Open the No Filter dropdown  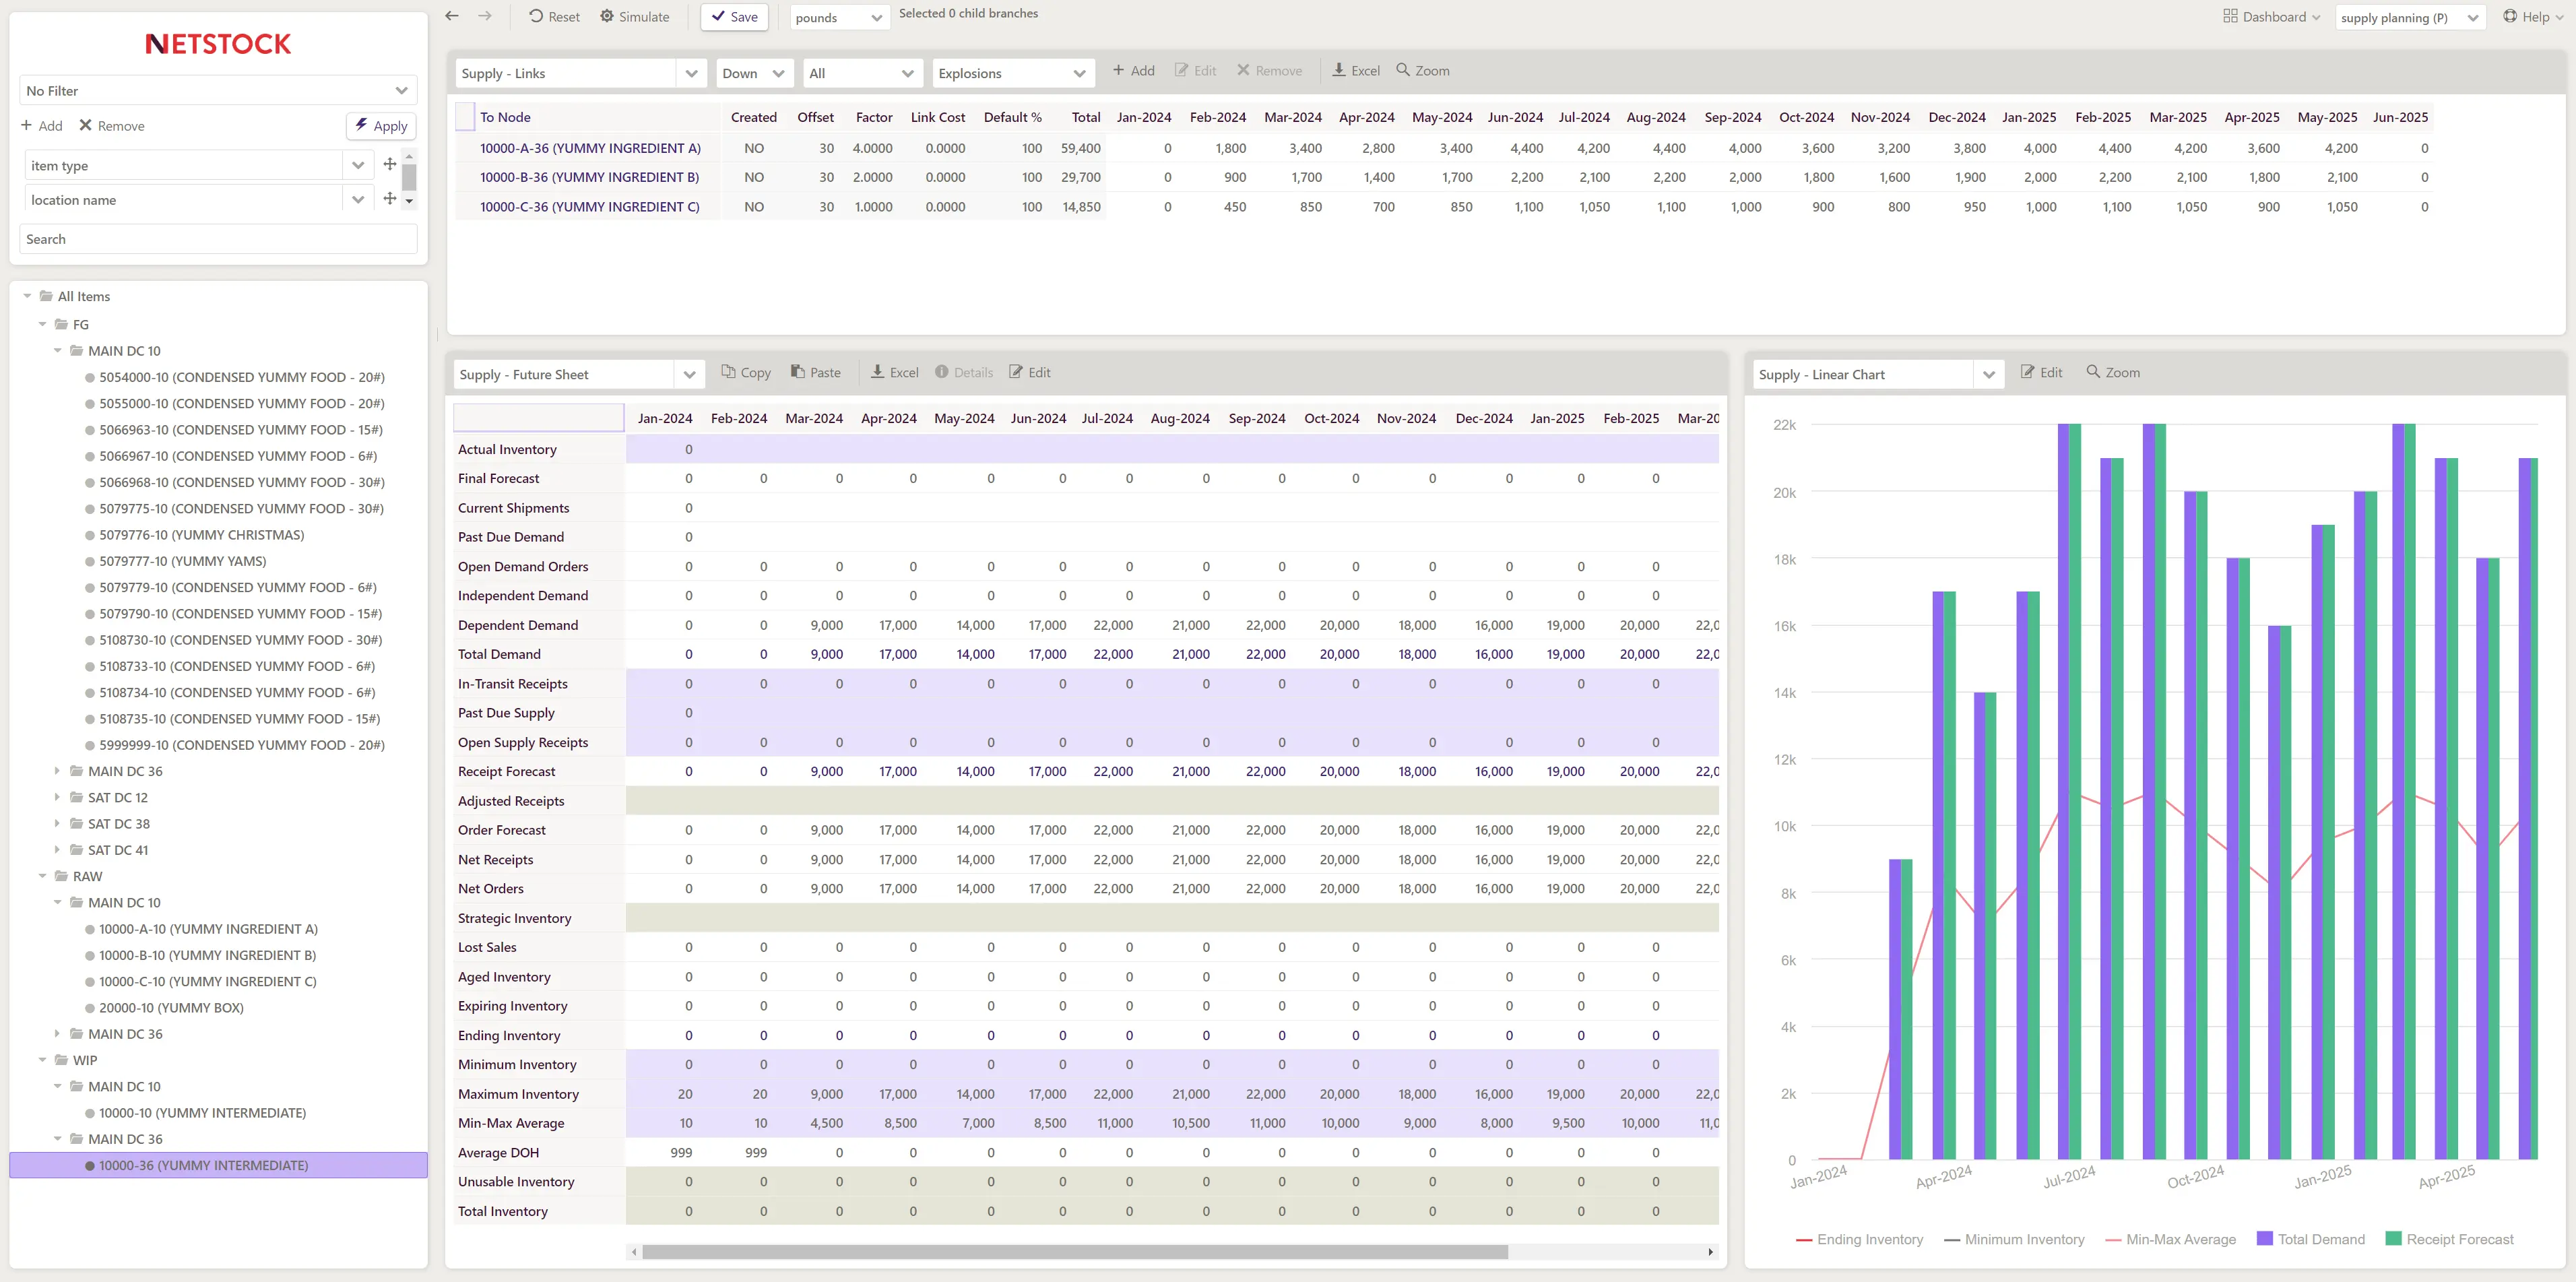tap(218, 90)
